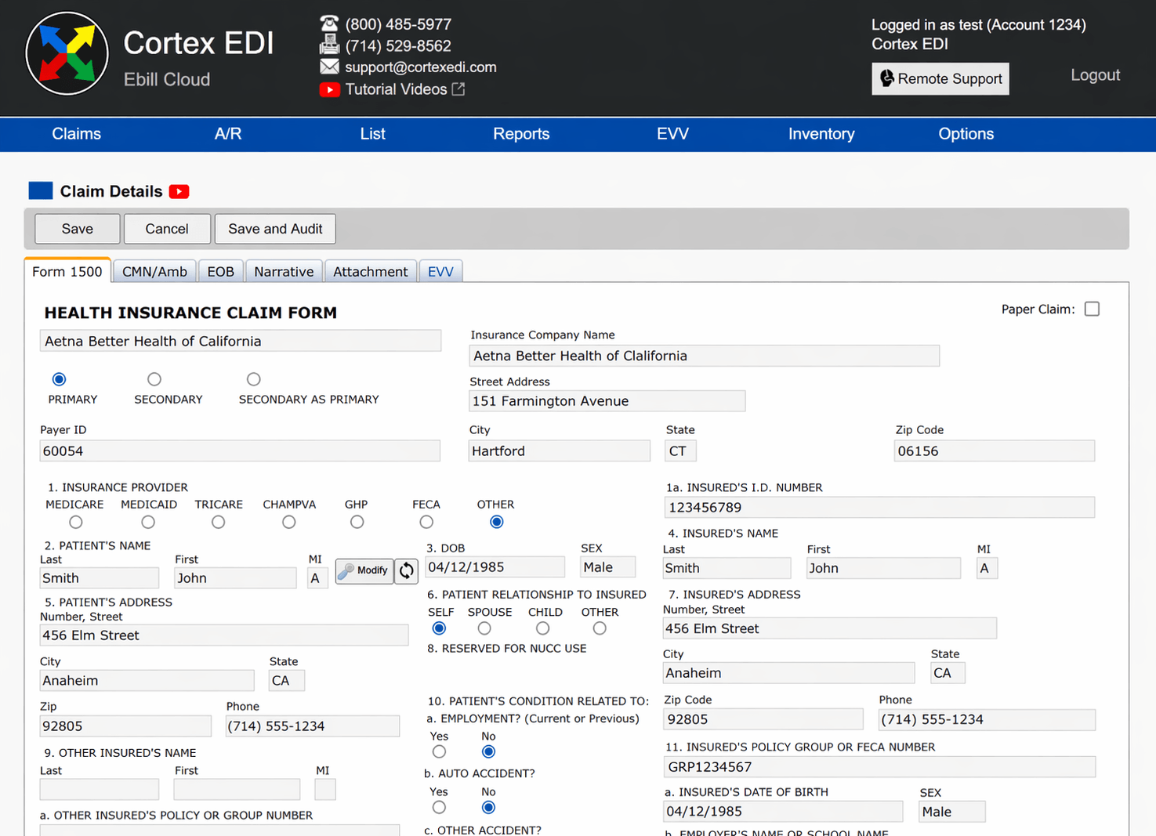Open the Inventory menu
Screen dimensions: 1156x836
(x=821, y=134)
